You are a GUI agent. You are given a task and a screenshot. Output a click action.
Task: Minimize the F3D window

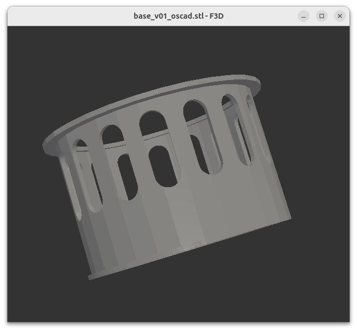click(304, 16)
